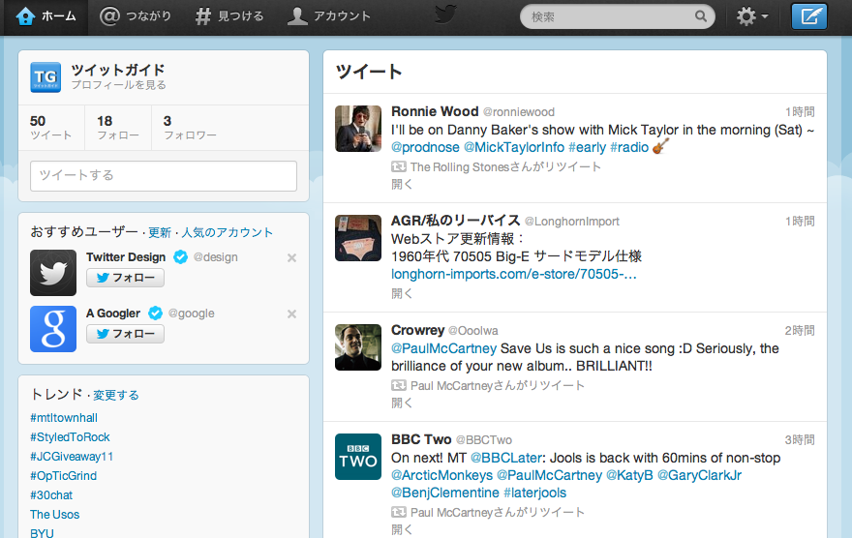Open the ホーム tab
This screenshot has height=538, width=852.
point(46,16)
